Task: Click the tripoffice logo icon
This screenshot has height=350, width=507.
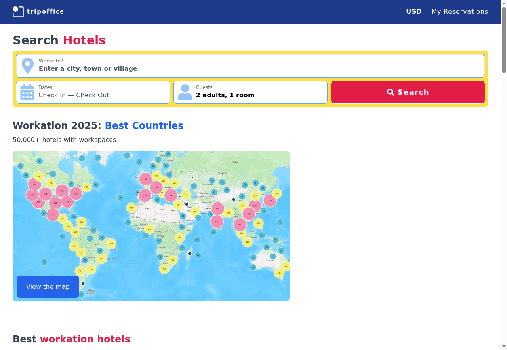Action: click(x=18, y=12)
